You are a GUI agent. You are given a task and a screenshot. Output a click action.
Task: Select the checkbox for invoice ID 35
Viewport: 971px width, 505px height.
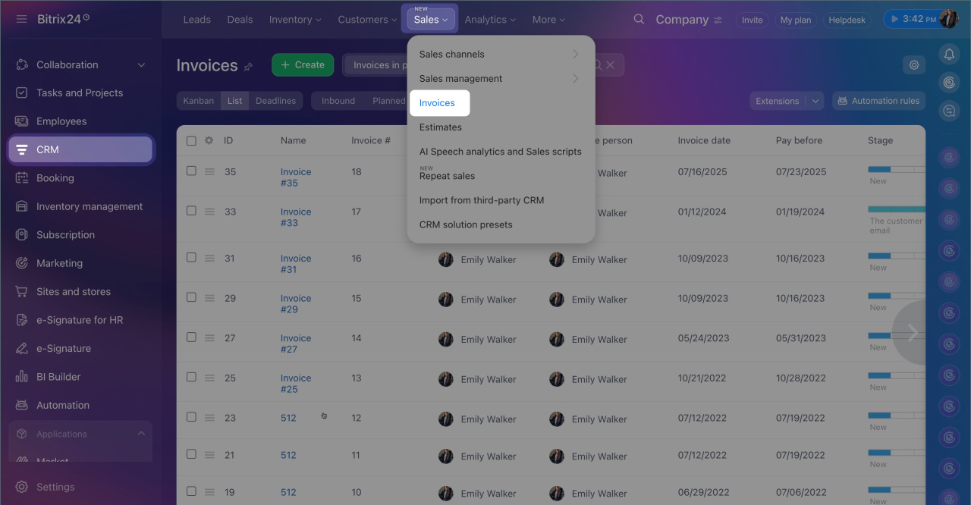[191, 171]
